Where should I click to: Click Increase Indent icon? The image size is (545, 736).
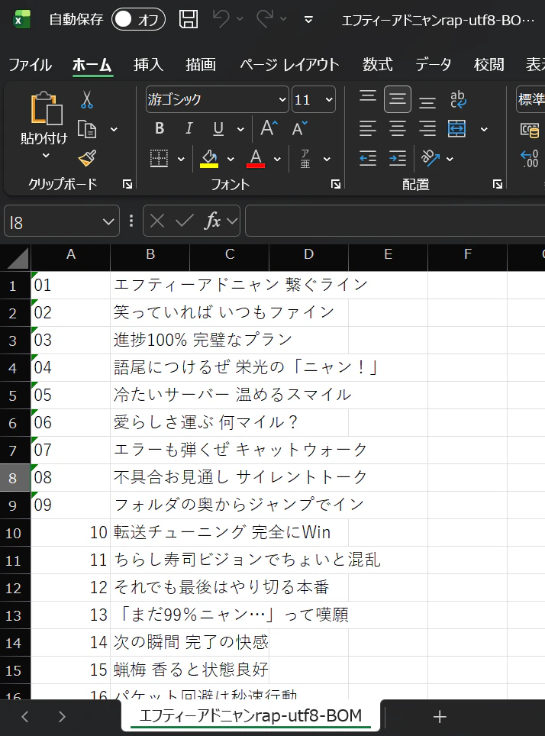[398, 158]
